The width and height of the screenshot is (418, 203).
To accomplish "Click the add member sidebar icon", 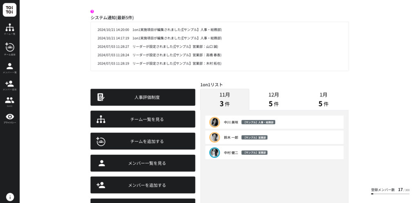I will coord(10,85).
